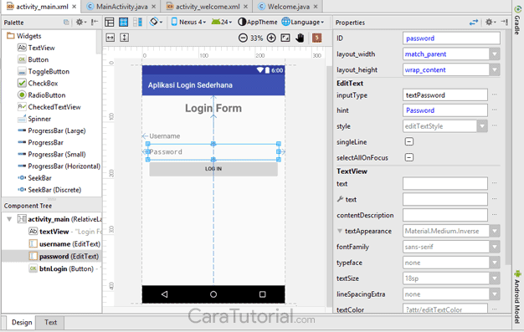
Task: Open the Palette settings gear
Action: click(x=80, y=22)
